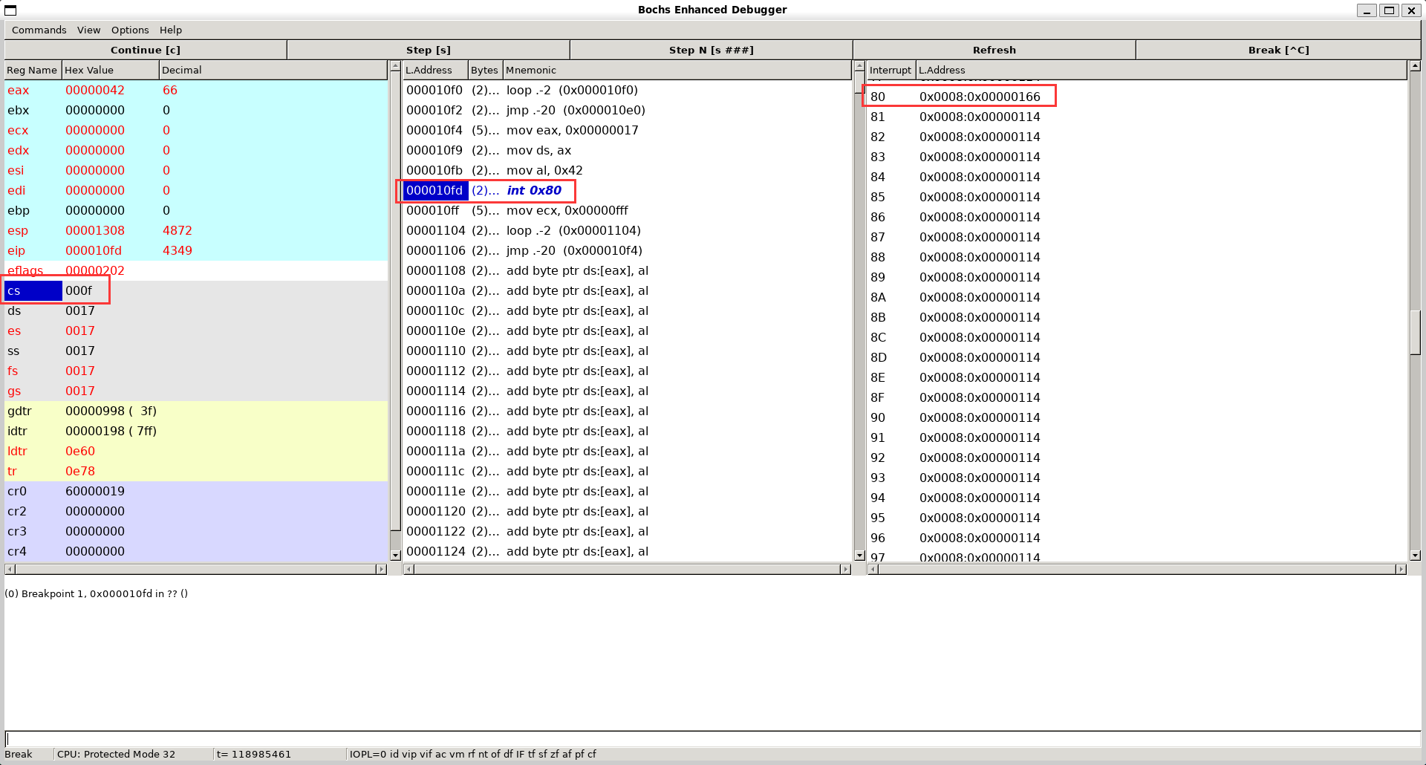The width and height of the screenshot is (1426, 765).
Task: Maximize the Bochs debugger window
Action: coord(1389,10)
